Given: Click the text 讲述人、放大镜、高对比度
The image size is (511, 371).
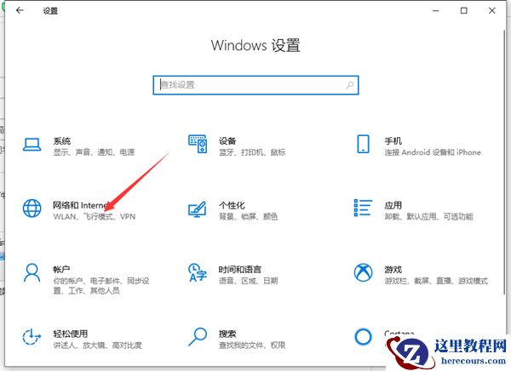Looking at the screenshot, I should 97,345.
